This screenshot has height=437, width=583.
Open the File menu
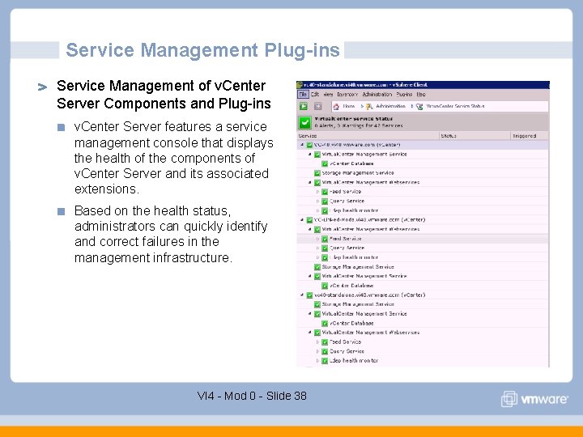(x=303, y=95)
